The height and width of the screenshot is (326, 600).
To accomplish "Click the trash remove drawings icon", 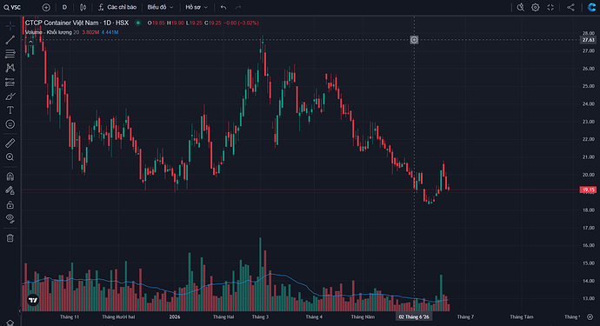I will point(10,238).
